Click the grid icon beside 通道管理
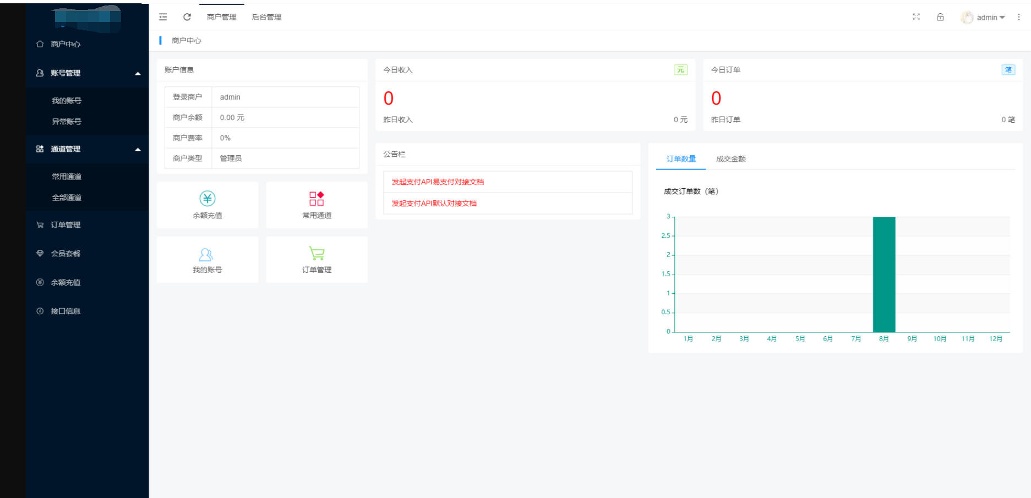The height and width of the screenshot is (498, 1031). coord(40,149)
